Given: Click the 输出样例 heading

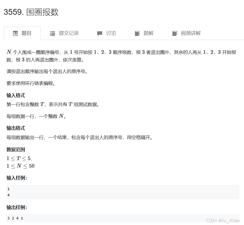Looking at the screenshot, I should click(17, 207).
